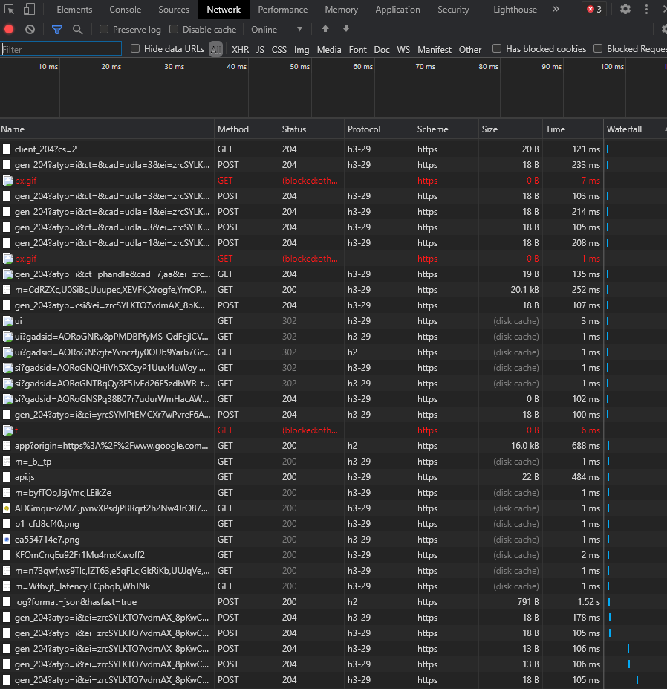Filter requests by Font
Image resolution: width=667 pixels, height=689 pixels.
point(357,50)
